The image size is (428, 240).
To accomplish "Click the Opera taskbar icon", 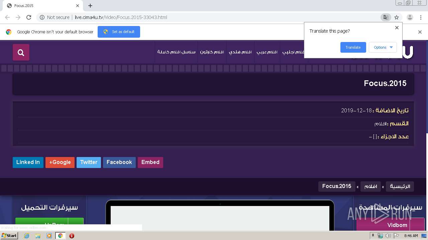I will point(72,236).
